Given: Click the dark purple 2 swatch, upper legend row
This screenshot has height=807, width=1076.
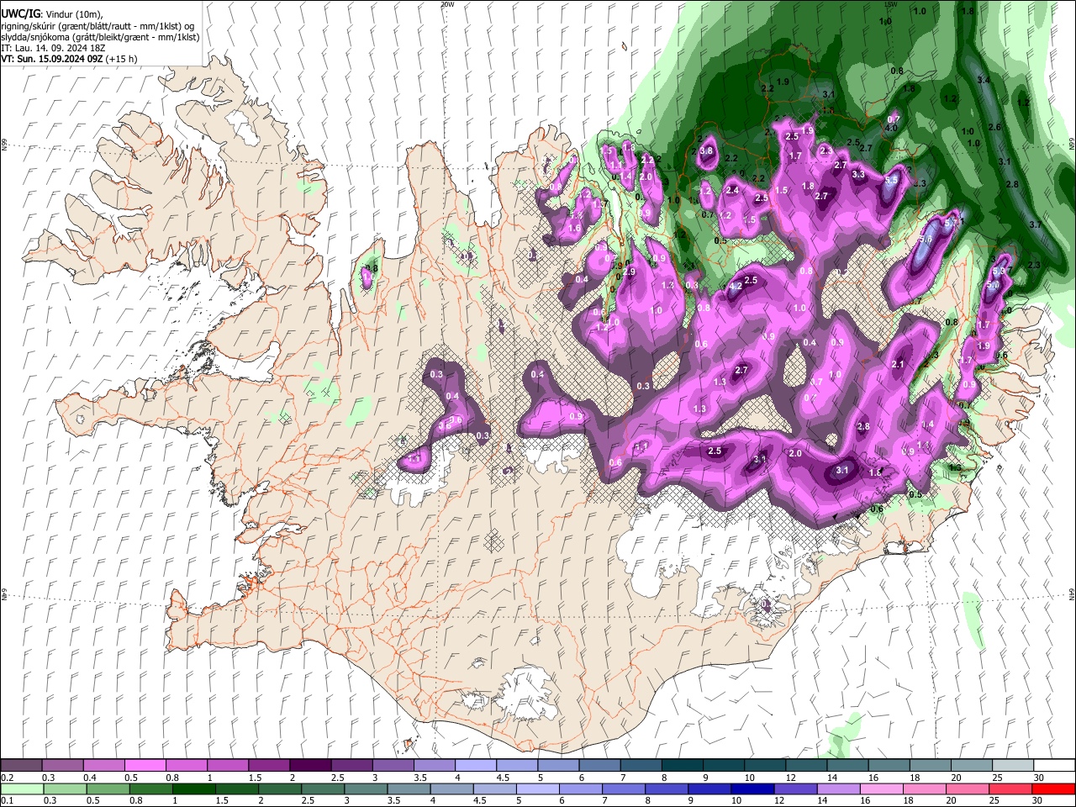Looking at the screenshot, I should pos(310,765).
